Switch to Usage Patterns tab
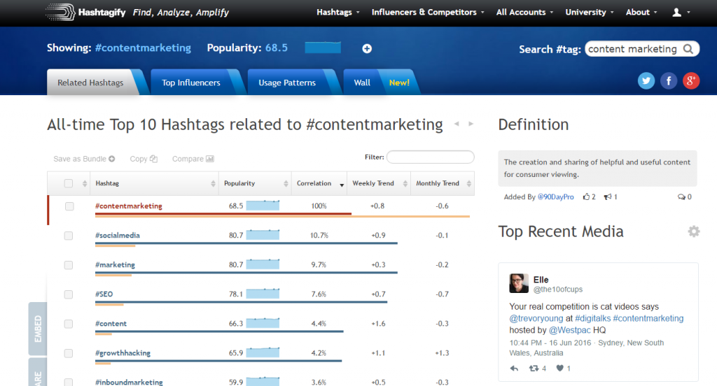717x386 pixels. click(x=287, y=83)
